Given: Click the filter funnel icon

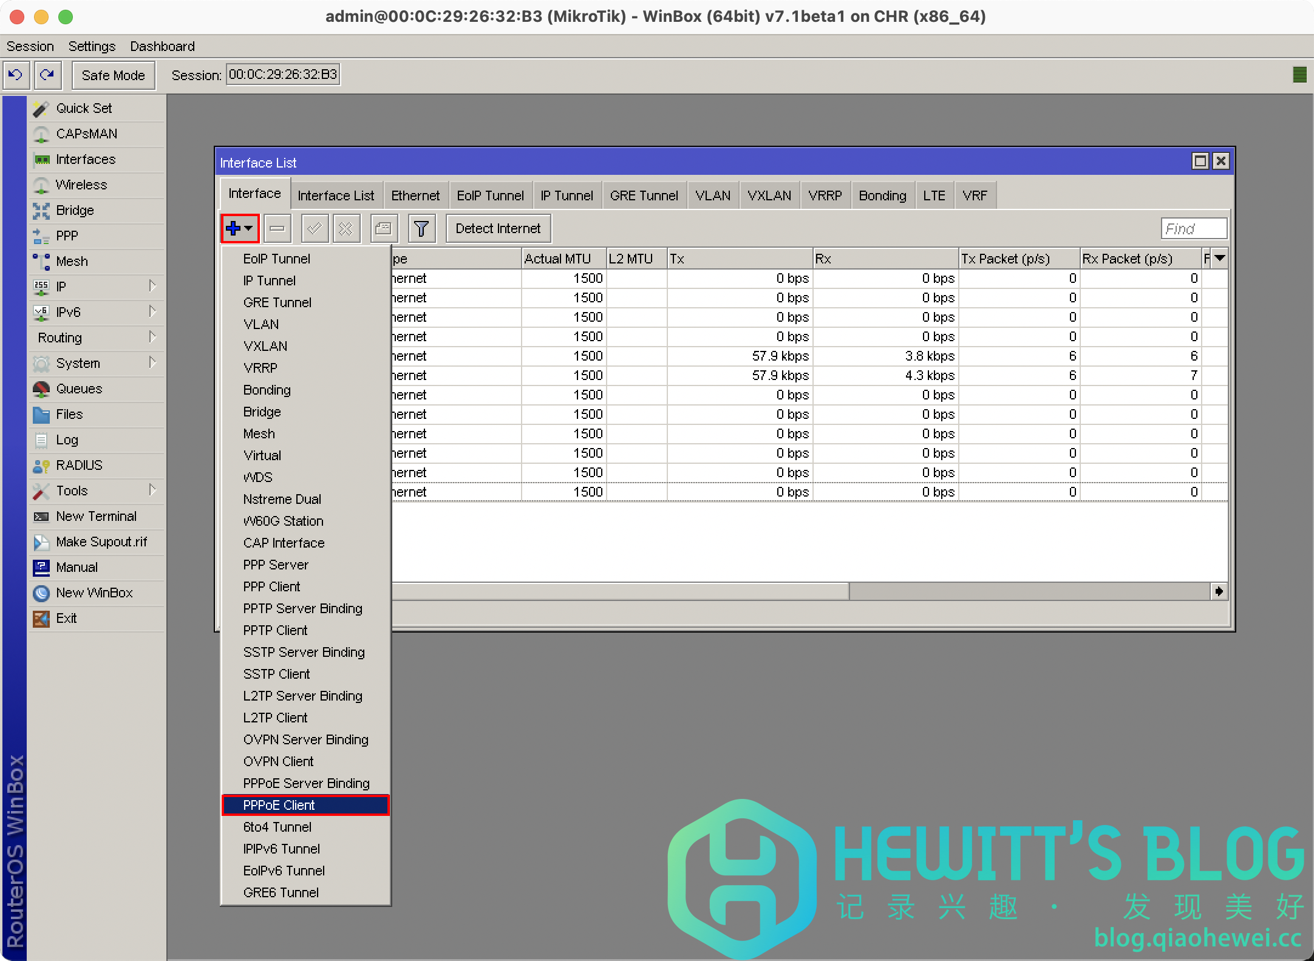Looking at the screenshot, I should coord(421,229).
